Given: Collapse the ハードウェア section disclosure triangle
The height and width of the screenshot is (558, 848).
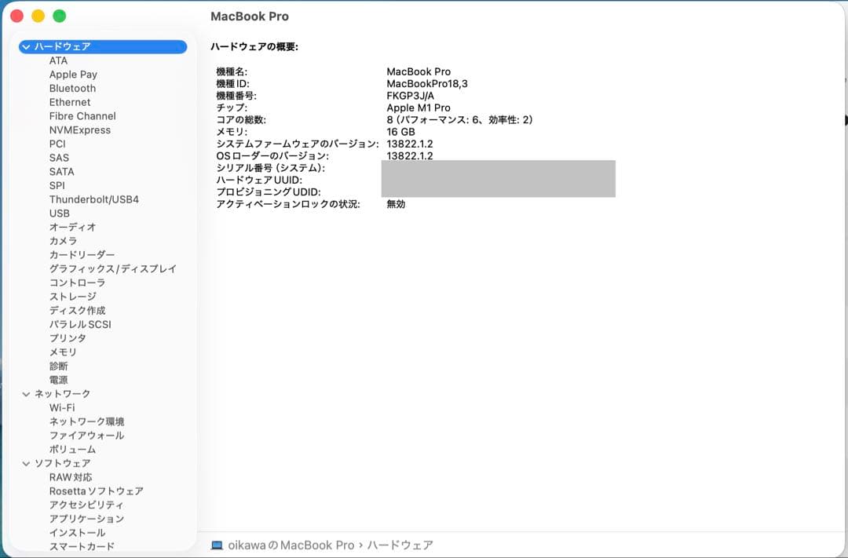Looking at the screenshot, I should [26, 46].
